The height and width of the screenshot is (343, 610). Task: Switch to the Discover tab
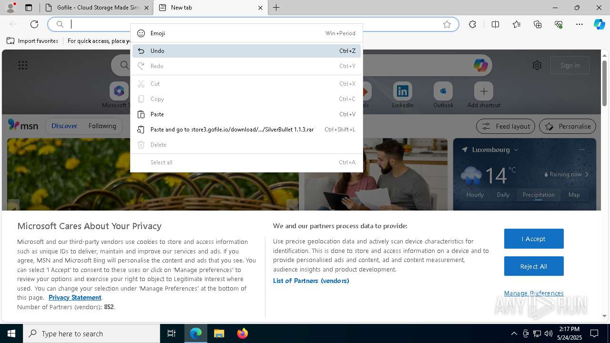point(64,126)
